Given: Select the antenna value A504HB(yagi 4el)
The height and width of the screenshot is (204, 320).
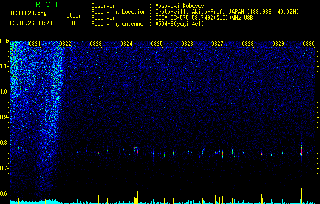Looking at the screenshot, I should click(180, 24).
